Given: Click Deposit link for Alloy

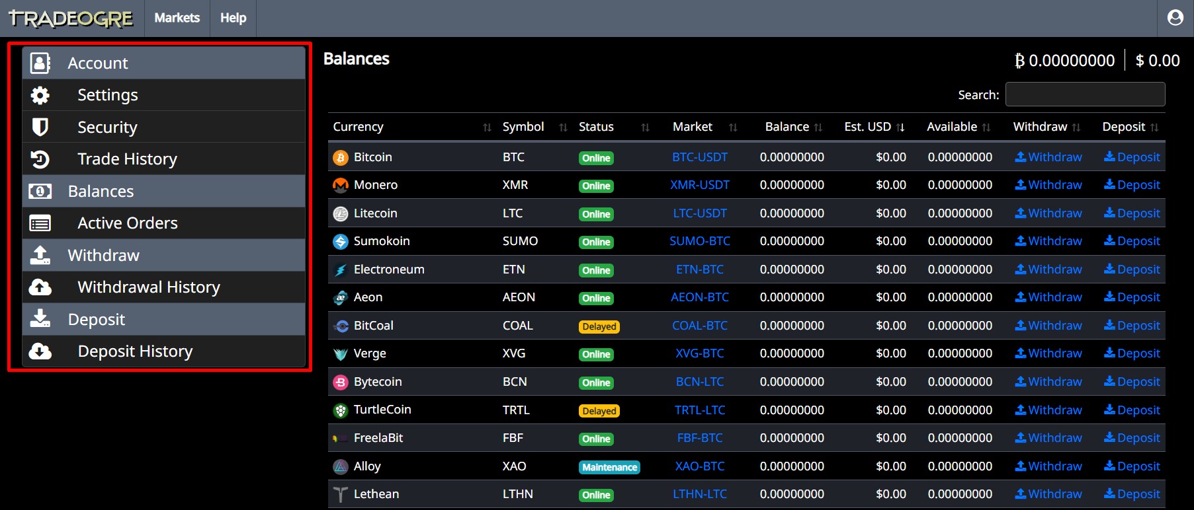Looking at the screenshot, I should point(1132,466).
